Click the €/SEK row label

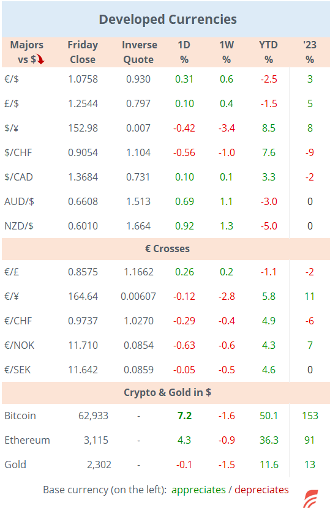[x=18, y=370]
